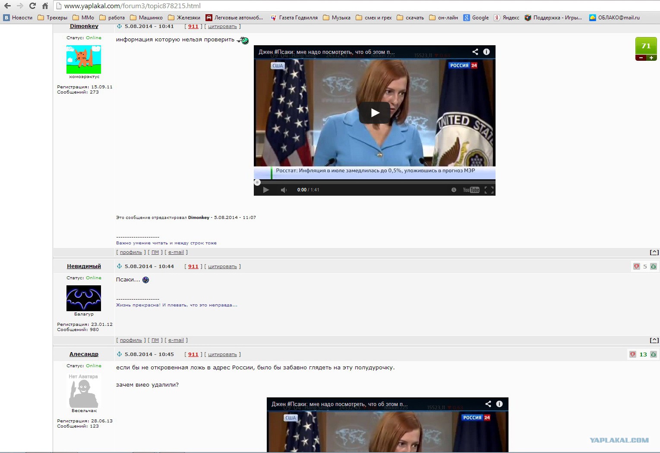Open профиль link under Невидимый's post
This screenshot has width=660, height=453.
131,341
